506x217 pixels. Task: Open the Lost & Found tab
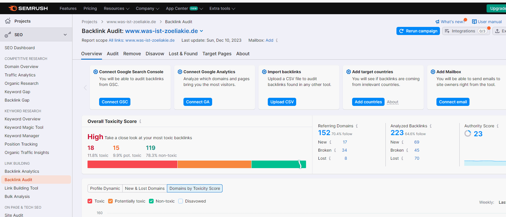(x=183, y=54)
